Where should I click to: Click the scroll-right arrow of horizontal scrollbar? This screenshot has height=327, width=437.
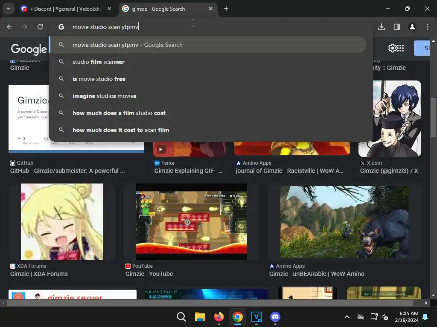point(426,303)
